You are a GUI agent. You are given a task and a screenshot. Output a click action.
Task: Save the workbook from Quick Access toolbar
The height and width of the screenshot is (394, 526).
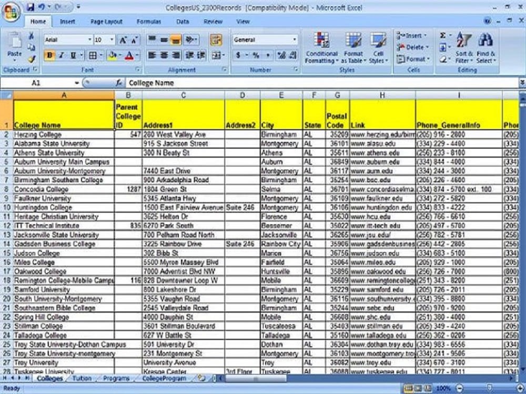pos(30,7)
